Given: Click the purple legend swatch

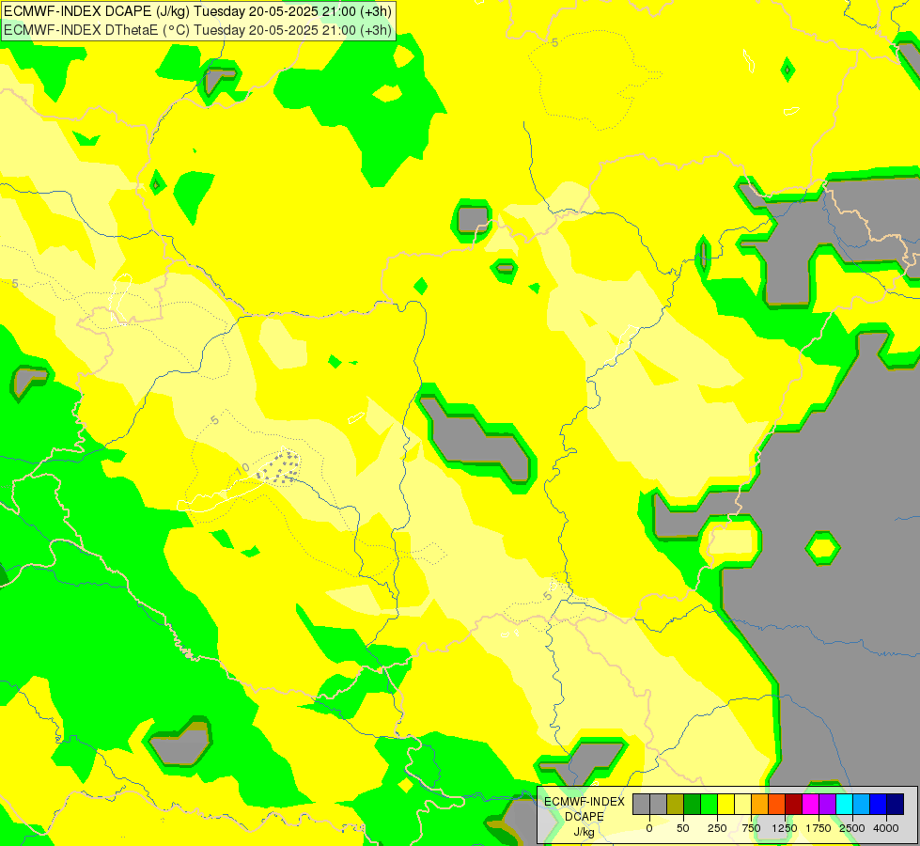Looking at the screenshot, I should tap(828, 805).
